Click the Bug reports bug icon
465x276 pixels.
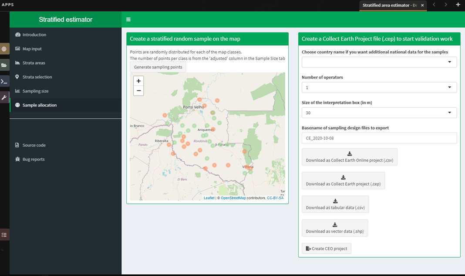(17, 159)
